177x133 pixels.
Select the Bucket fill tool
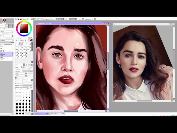pos(17,50)
